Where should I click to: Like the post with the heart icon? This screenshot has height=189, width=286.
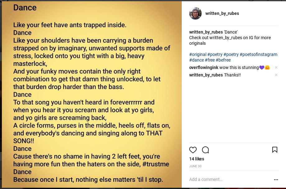[193, 150]
